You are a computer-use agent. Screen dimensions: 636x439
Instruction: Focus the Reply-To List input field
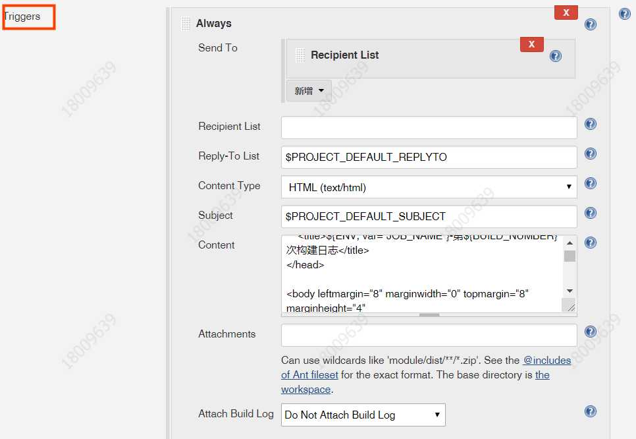(429, 157)
